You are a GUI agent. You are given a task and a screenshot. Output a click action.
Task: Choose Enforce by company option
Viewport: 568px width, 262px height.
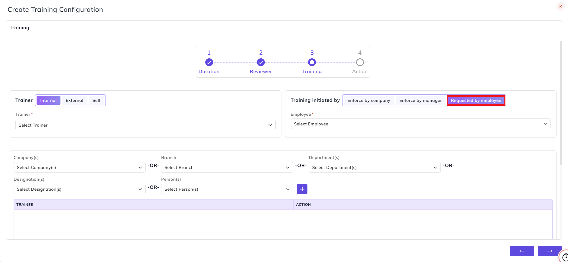[369, 100]
